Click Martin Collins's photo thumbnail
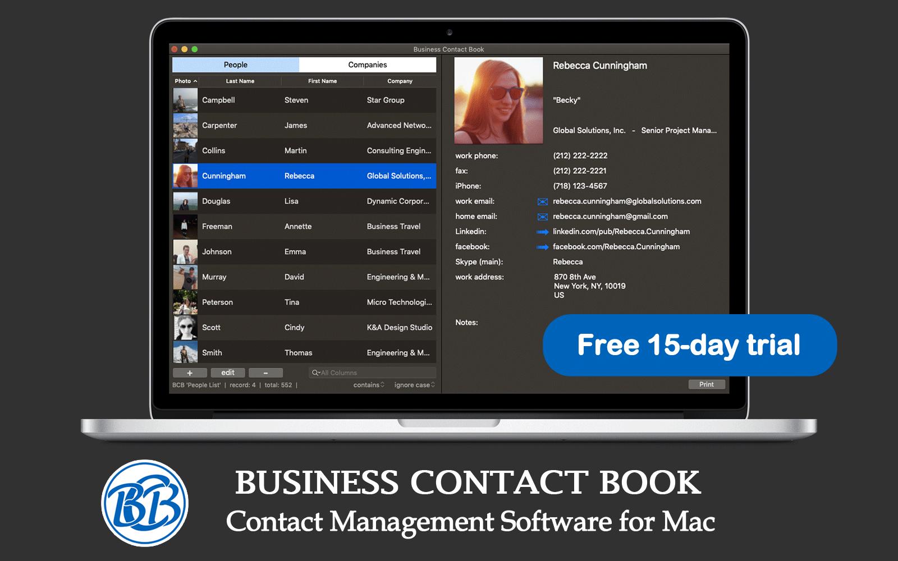This screenshot has width=898, height=561. (185, 151)
